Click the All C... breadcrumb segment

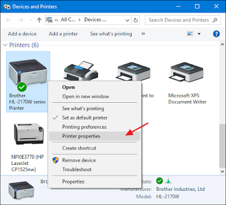coord(68,20)
